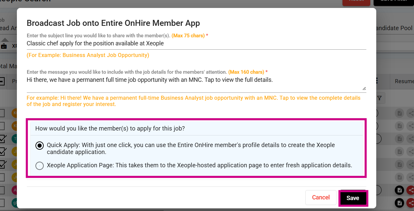Image resolution: width=414 pixels, height=211 pixels.
Task: Open the three-dot column options menu
Action: pos(377,81)
